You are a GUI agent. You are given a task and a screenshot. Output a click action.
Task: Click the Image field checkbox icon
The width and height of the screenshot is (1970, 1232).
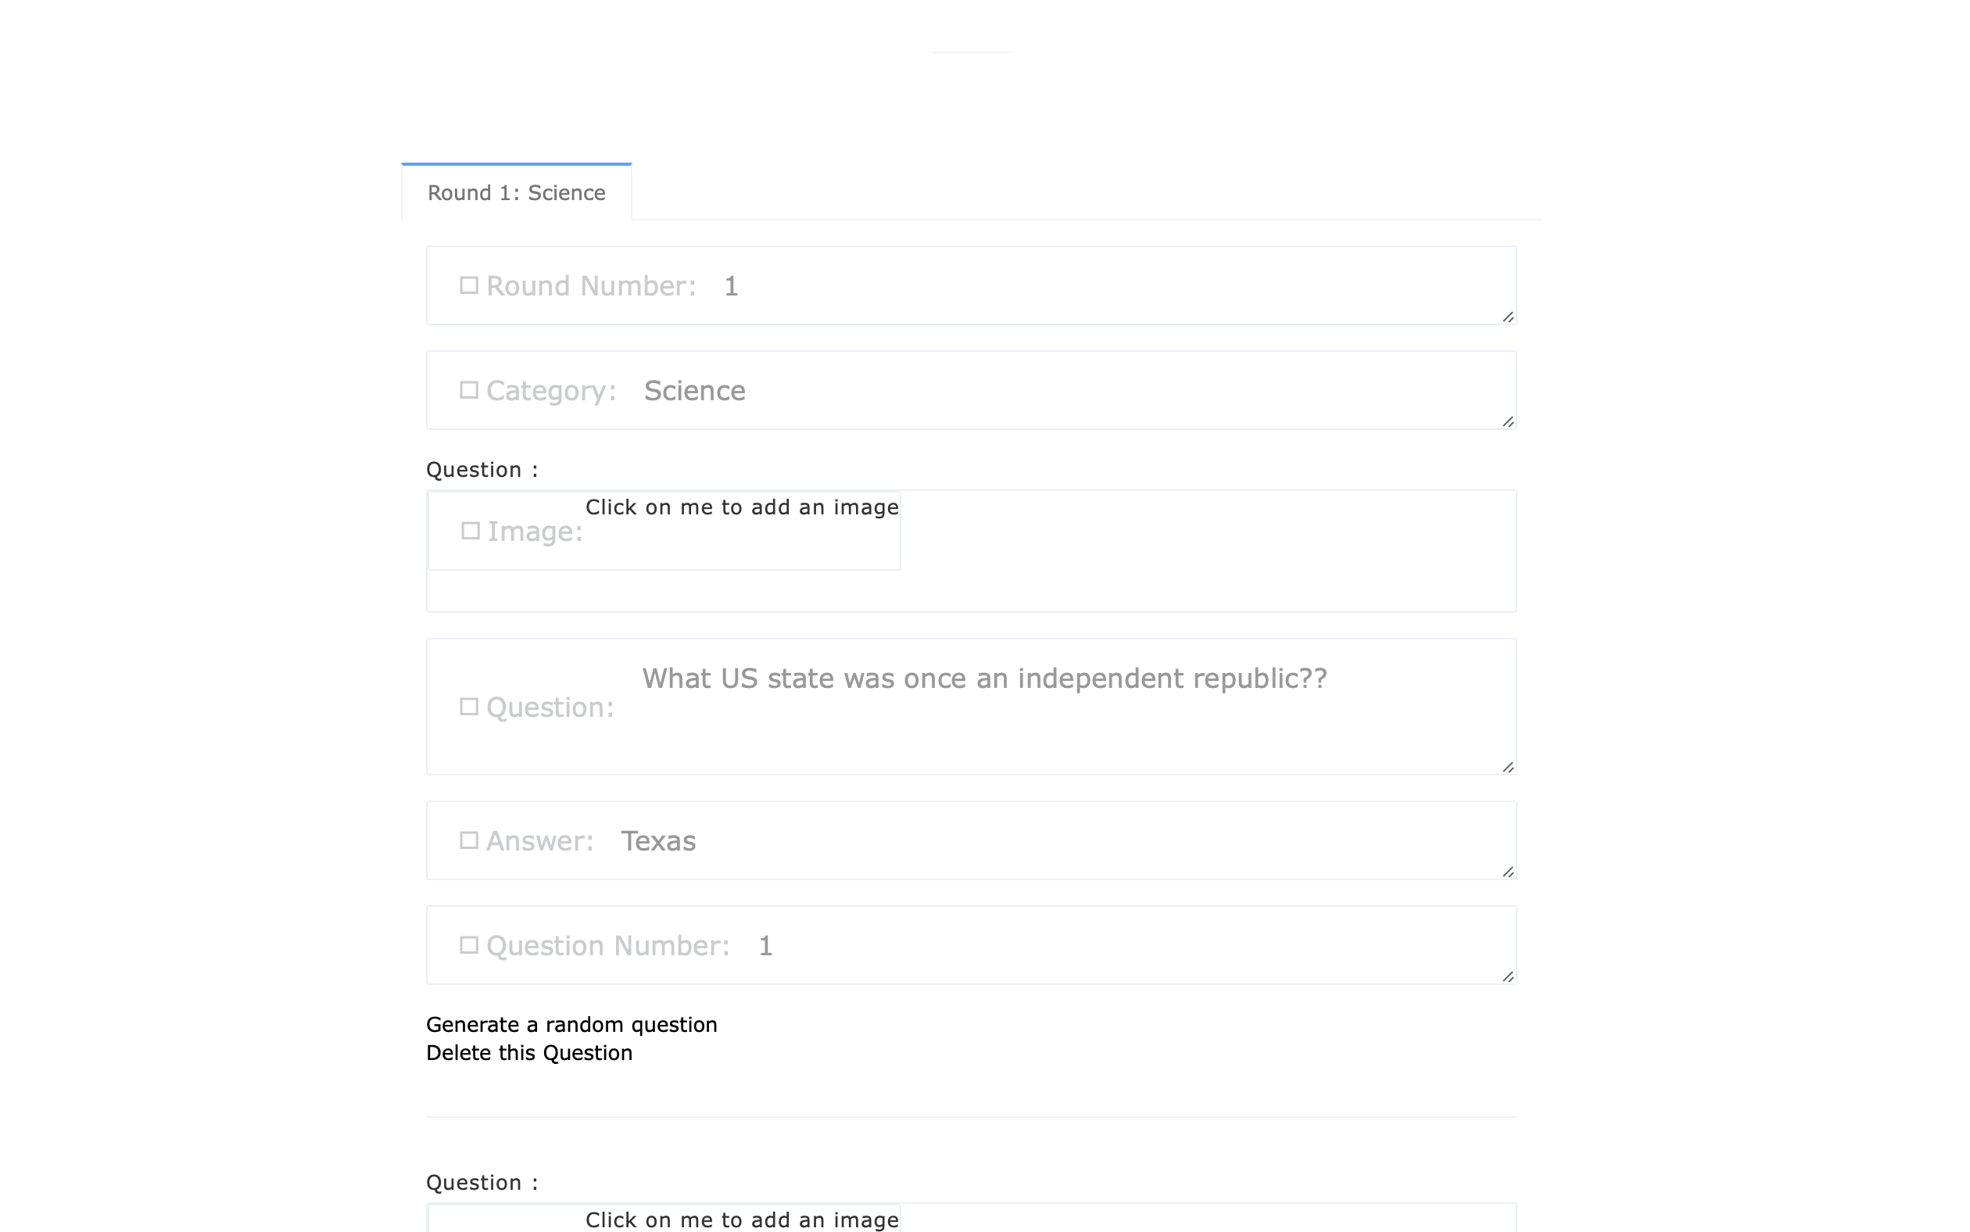tap(470, 532)
